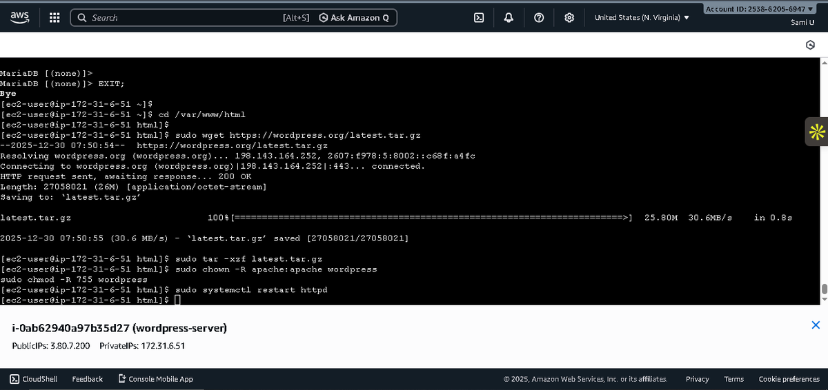Open the Services grid menu
Image resolution: width=828 pixels, height=390 pixels.
[x=55, y=18]
